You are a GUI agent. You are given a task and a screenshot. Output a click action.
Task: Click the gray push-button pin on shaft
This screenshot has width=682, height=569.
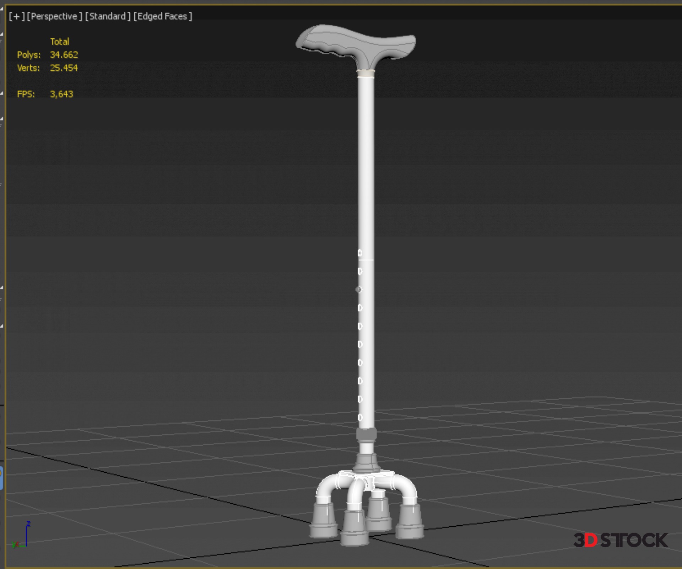tap(359, 290)
